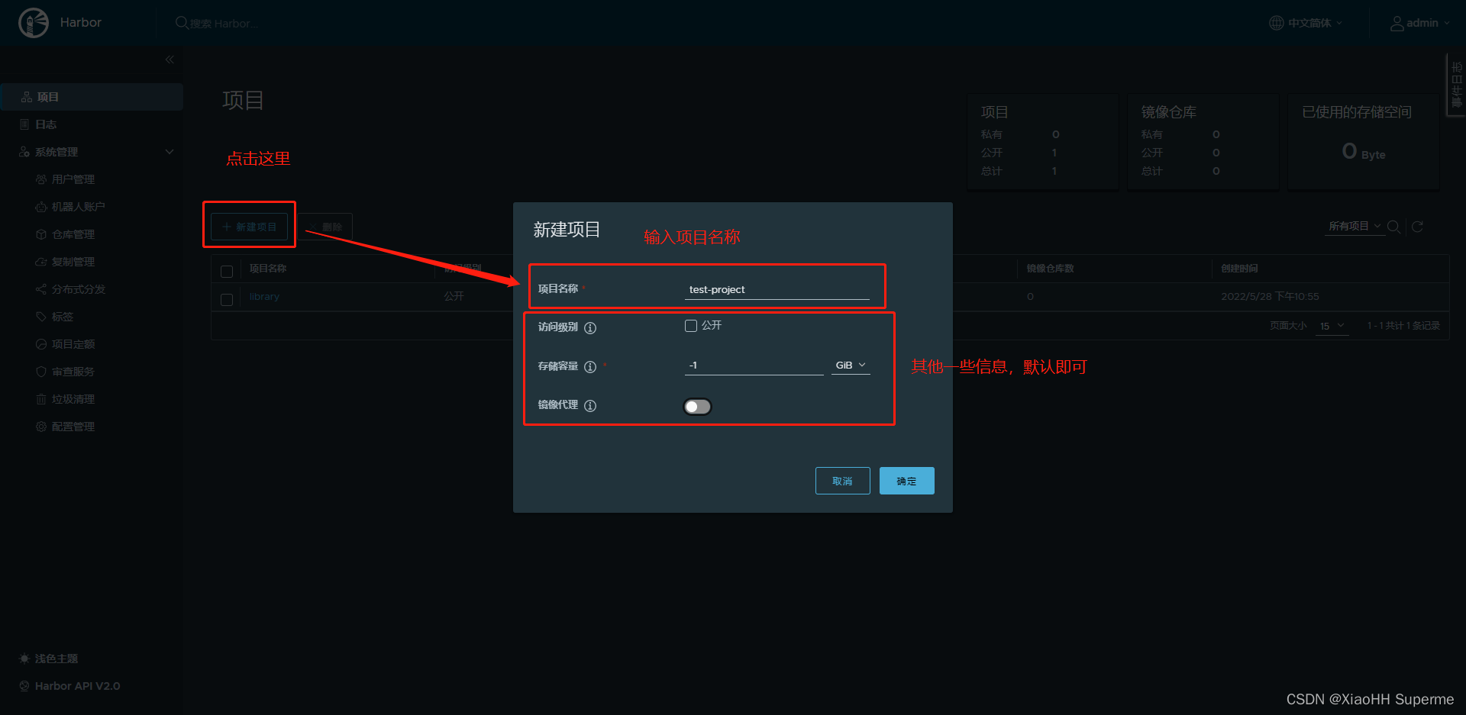The image size is (1466, 715).
Task: Switch to 浅色主题 light theme
Action: [56, 659]
